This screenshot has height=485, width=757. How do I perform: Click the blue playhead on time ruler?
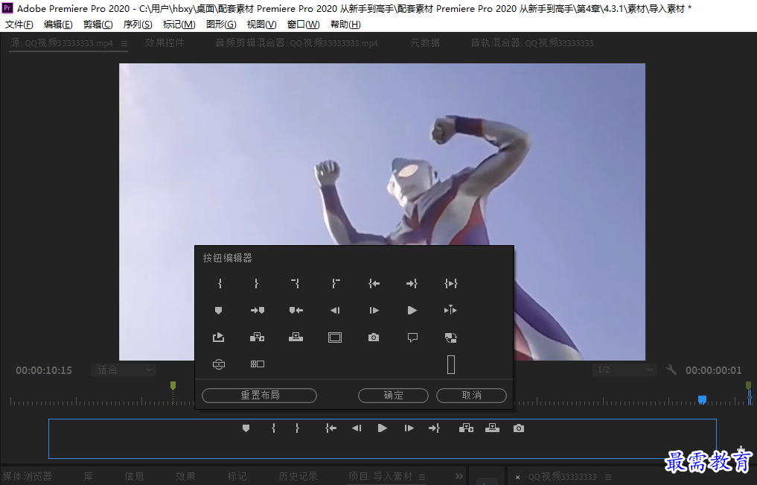[703, 399]
